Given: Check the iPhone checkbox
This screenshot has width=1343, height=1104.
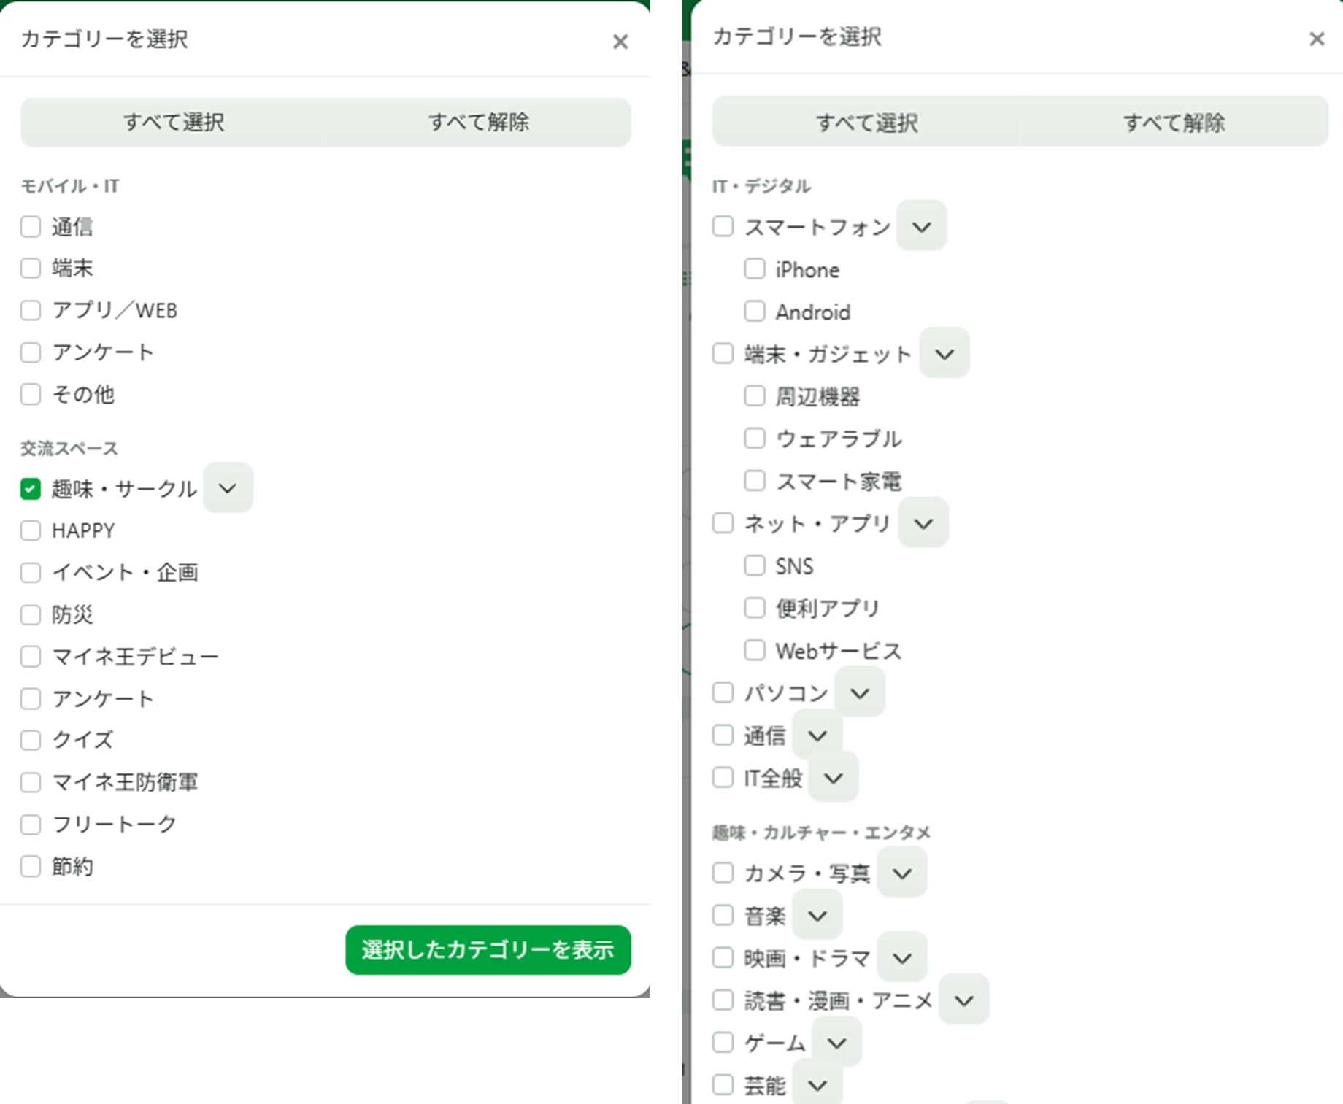Looking at the screenshot, I should (755, 269).
